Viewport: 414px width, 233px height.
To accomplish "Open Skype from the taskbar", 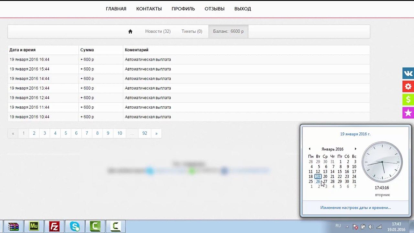I will pyautogui.click(x=75, y=226).
